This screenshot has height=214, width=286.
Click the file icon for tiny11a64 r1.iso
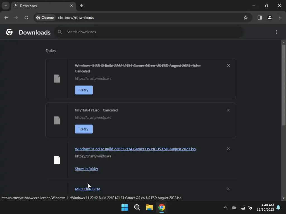57,120
